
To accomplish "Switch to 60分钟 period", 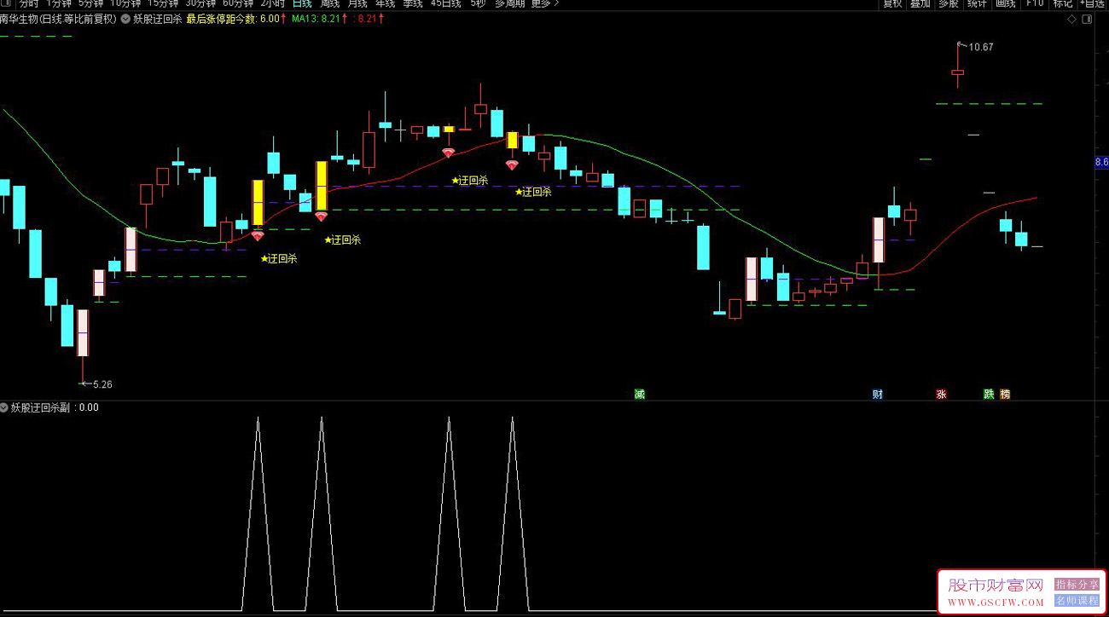I will (238, 3).
